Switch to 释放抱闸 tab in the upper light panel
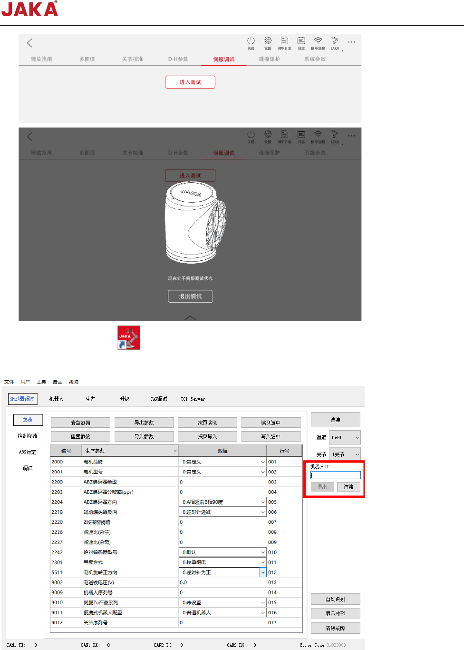This screenshot has height=650, width=464. tap(41, 59)
